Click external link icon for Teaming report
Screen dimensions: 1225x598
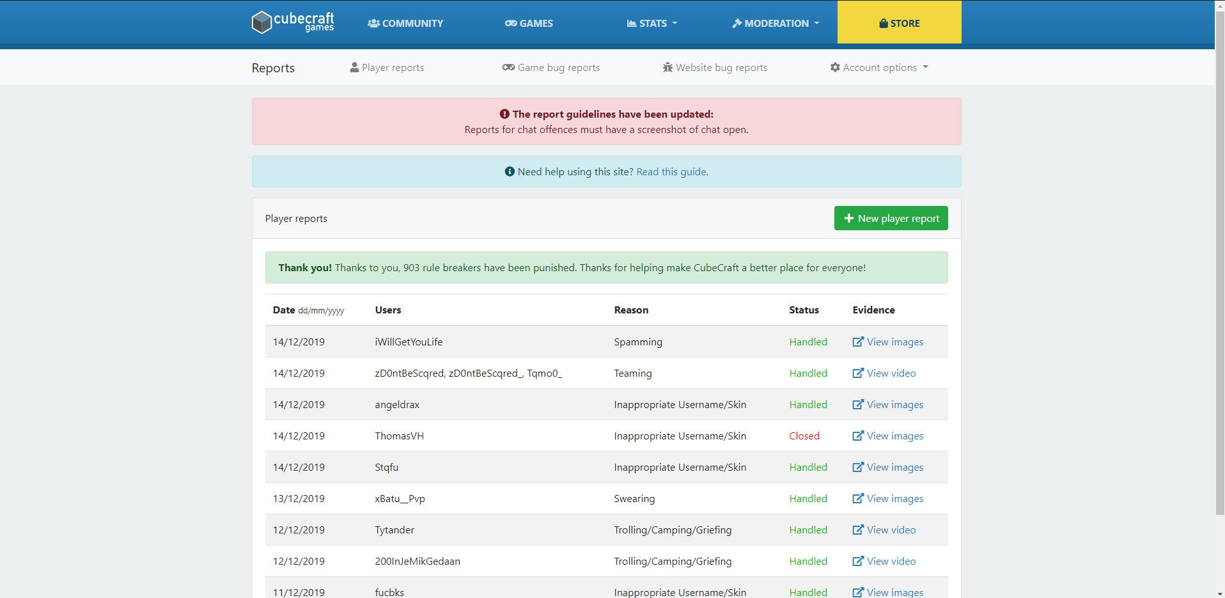tap(858, 373)
